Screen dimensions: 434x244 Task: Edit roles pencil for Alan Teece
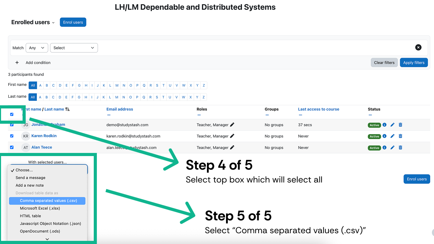coord(232,147)
